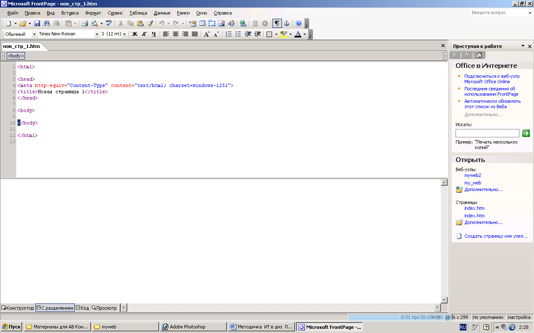Apply yellow highlight color swatch
The height and width of the screenshot is (333, 534).
284,34
